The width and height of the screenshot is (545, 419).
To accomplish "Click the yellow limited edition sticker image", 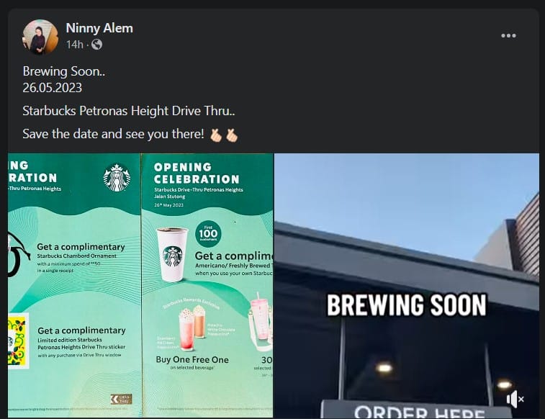I will [x=18, y=341].
